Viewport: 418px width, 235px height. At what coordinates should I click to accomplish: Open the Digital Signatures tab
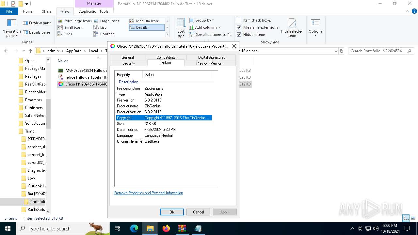pos(212,57)
